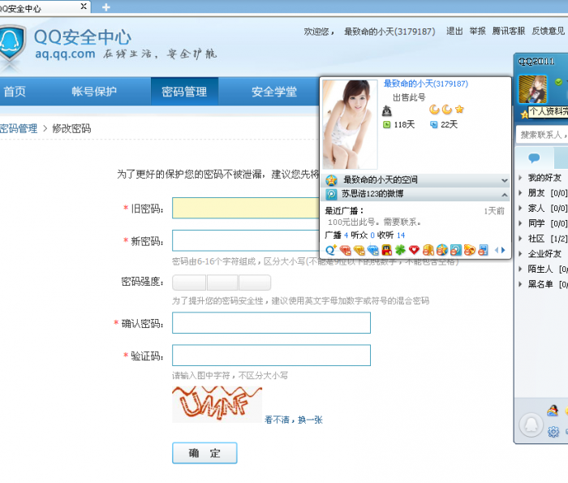Open the 安全学堂 navigation tab
Screen dimensions: 568x483
(274, 92)
